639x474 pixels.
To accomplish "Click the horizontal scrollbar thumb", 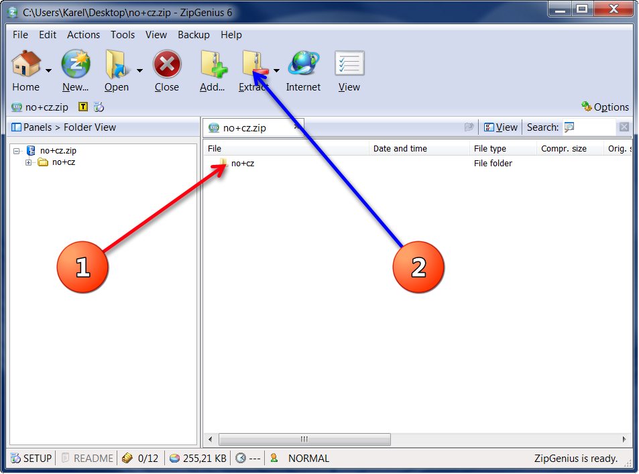I will [x=304, y=439].
